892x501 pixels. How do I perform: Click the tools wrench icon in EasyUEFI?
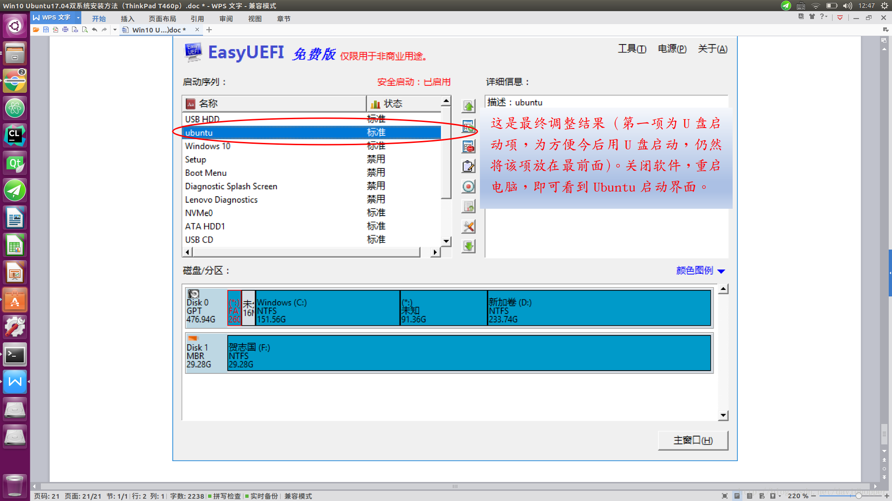(x=468, y=226)
